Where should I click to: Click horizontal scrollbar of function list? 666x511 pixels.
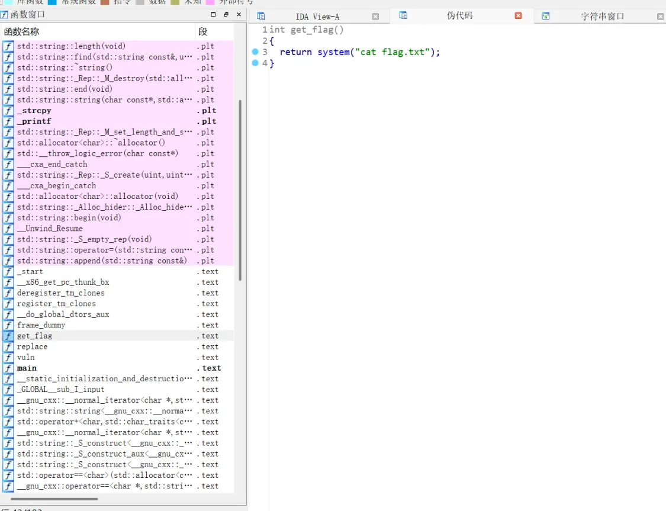[x=54, y=499]
